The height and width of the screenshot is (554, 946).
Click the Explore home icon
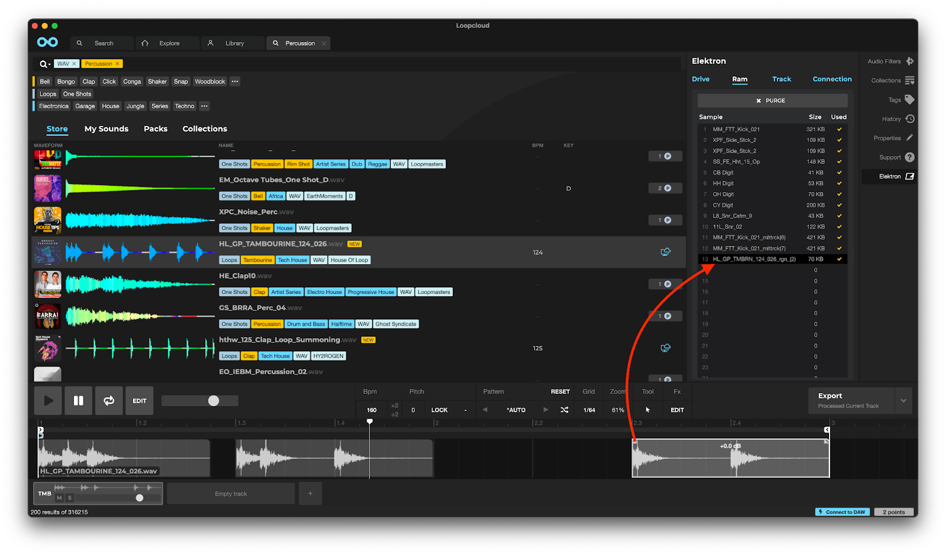point(145,43)
